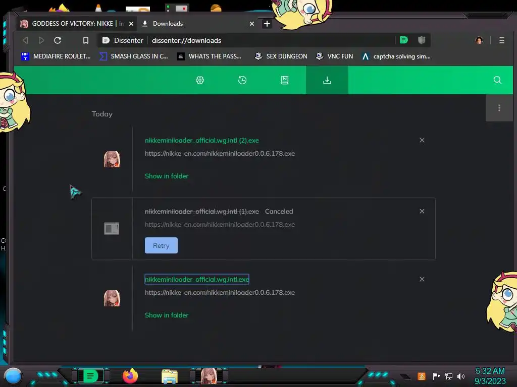Open captcha solving sim... bookmark
This screenshot has width=517, height=387.
click(396, 56)
